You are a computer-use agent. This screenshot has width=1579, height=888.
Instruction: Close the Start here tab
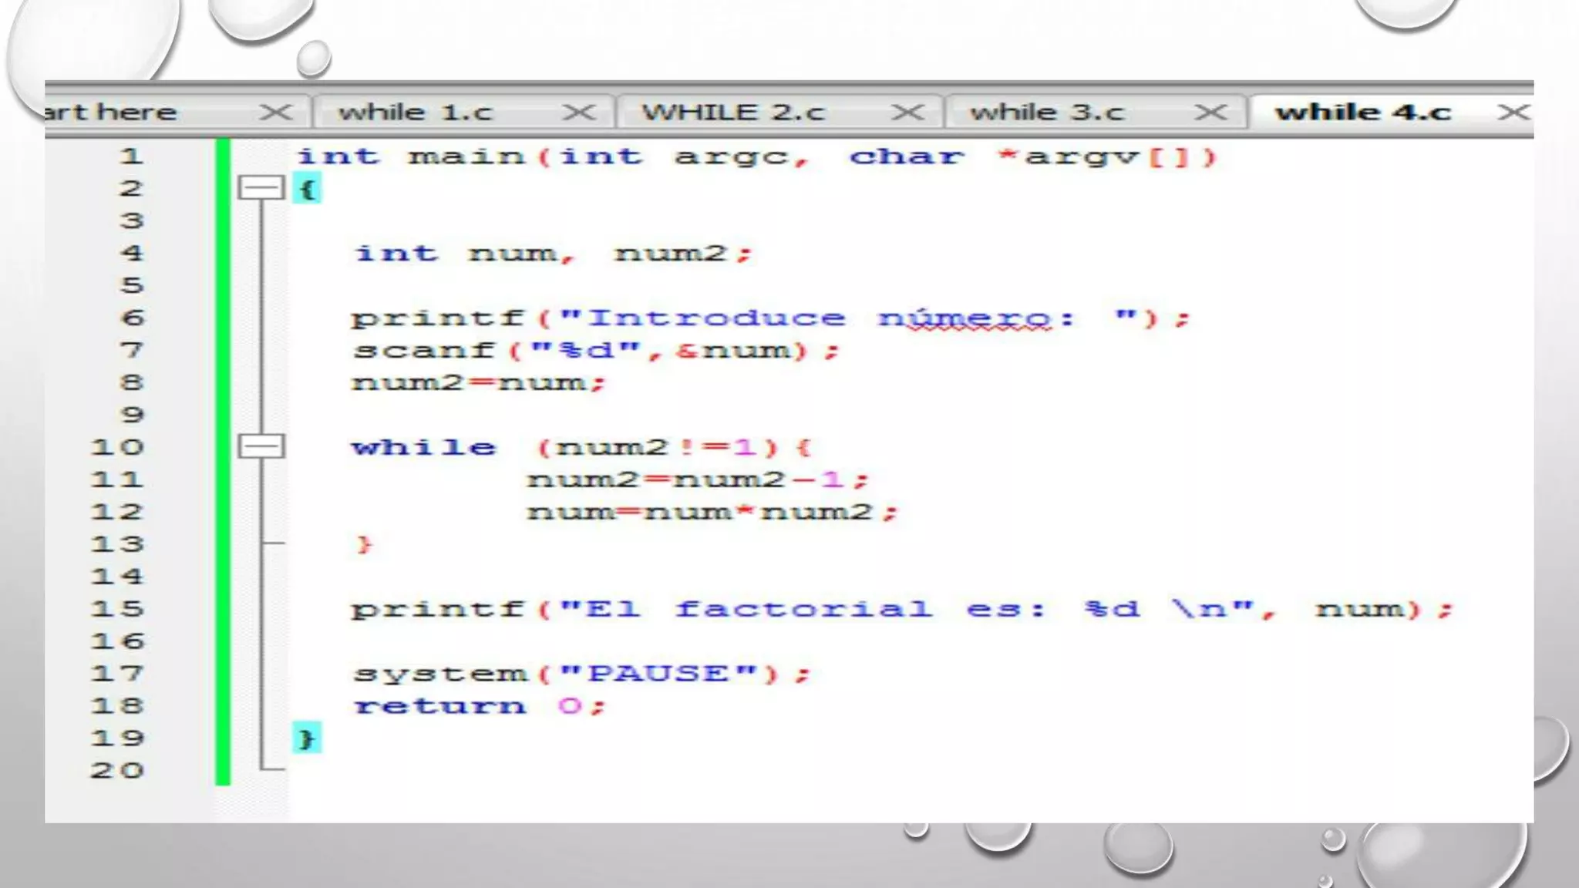[275, 113]
